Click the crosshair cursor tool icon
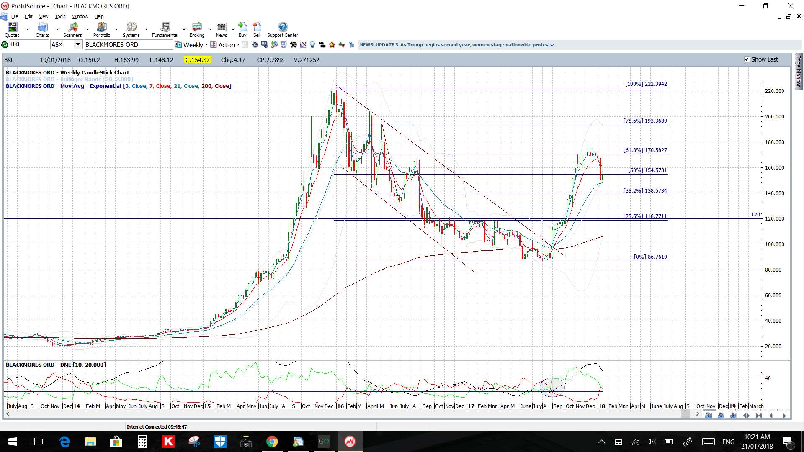Viewport: 804px width, 452px height. 255,45
